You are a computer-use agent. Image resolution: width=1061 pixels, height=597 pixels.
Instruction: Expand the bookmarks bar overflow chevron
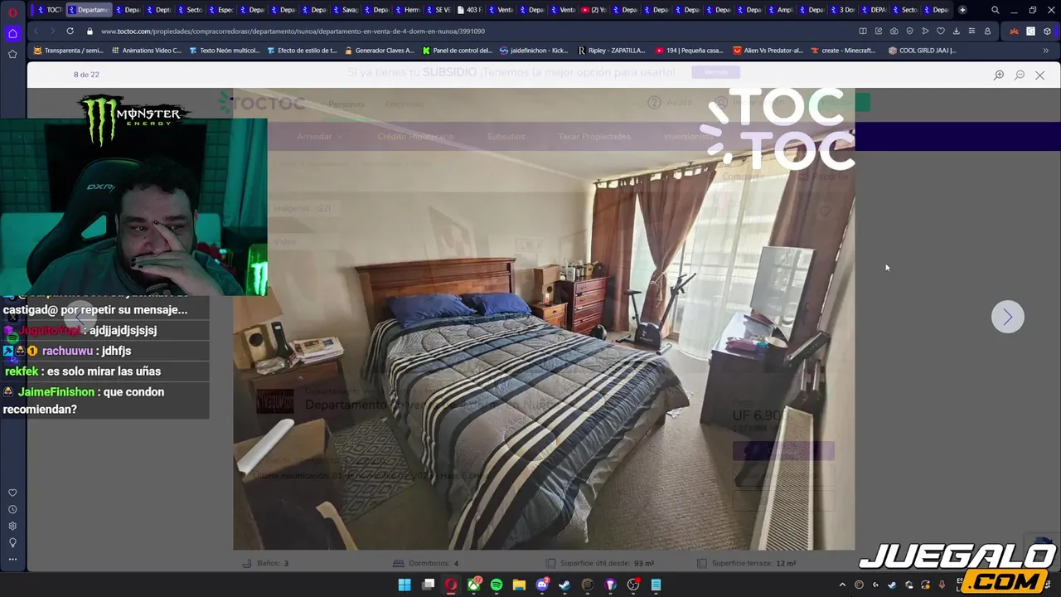tap(1045, 51)
